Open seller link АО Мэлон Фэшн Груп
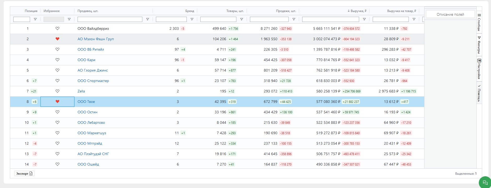Image resolution: width=491 pixels, height=188 pixels. 96,39
